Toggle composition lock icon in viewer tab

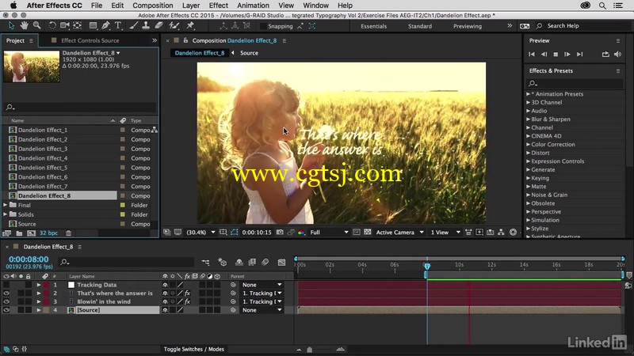click(x=185, y=40)
